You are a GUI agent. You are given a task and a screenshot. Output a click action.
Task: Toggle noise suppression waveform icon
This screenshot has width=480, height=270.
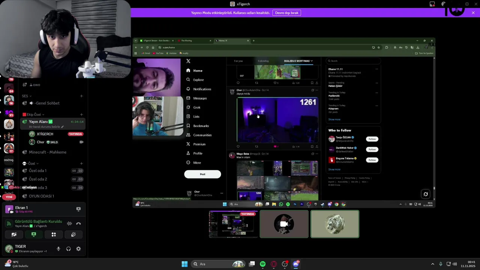(69, 223)
